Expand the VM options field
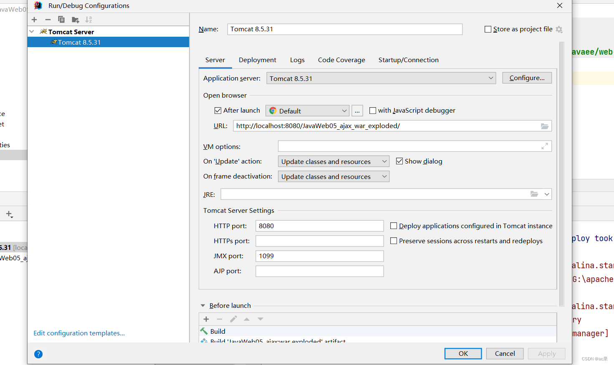Screen dimensions: 614x365 pos(545,146)
